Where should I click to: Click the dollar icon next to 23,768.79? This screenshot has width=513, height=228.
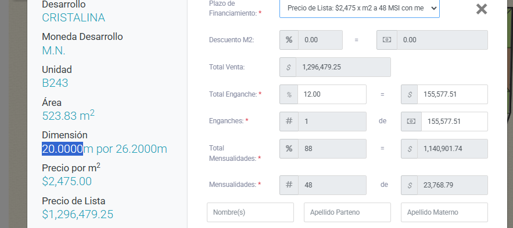409,185
